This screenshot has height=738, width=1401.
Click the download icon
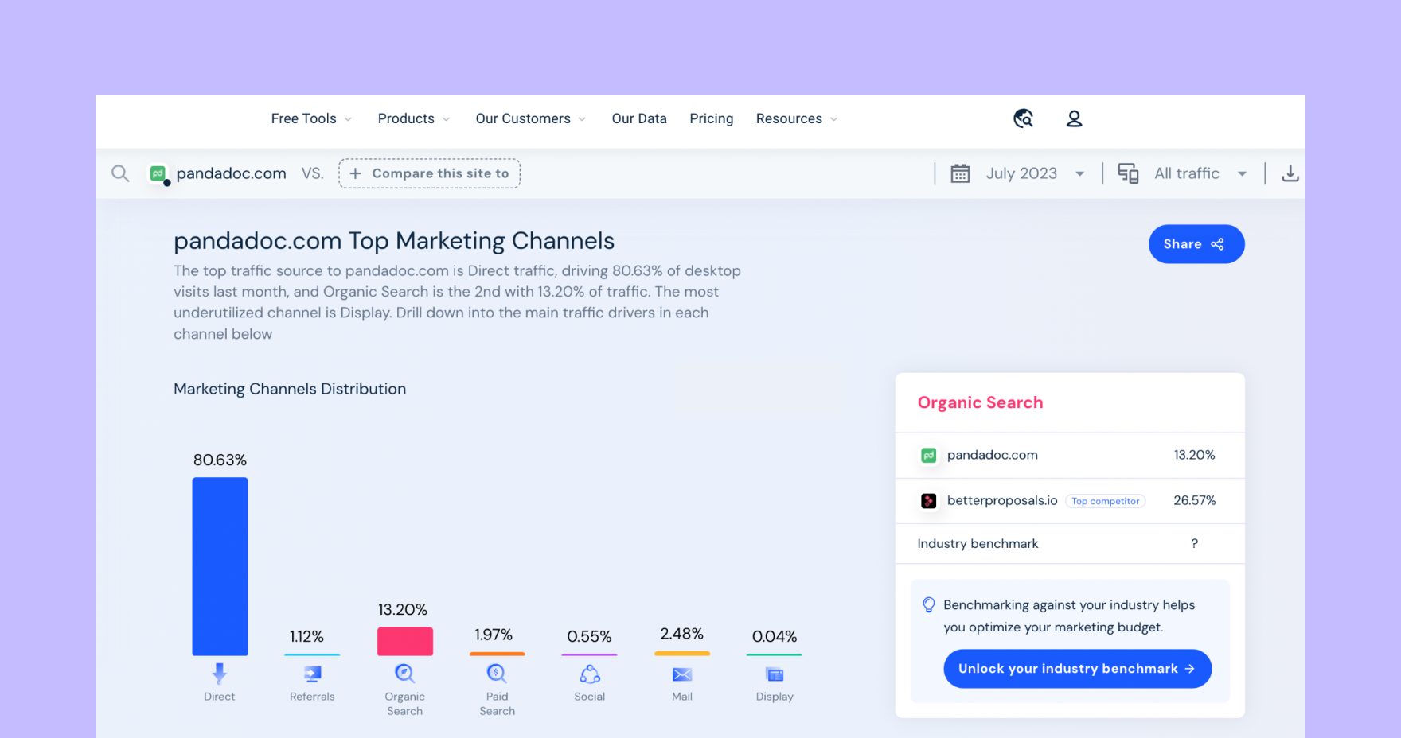(1290, 173)
